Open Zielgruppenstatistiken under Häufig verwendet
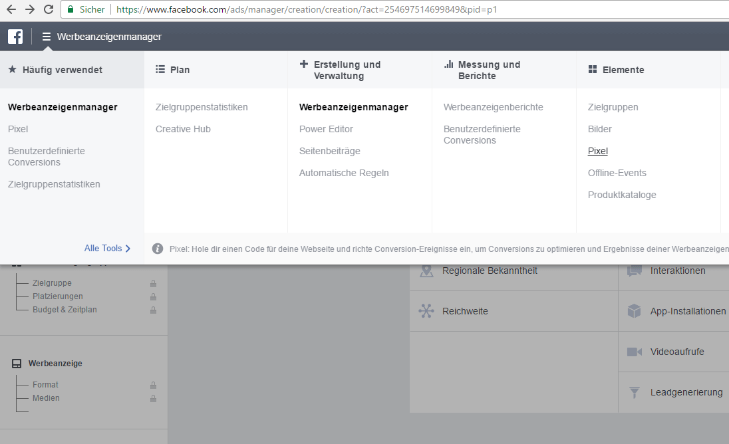The width and height of the screenshot is (729, 444). coord(54,184)
